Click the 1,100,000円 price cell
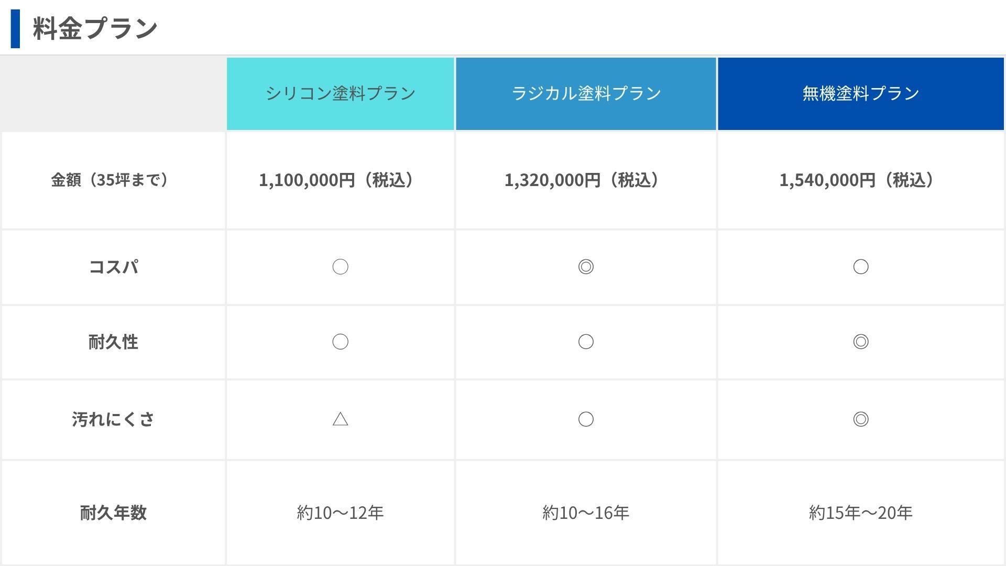Image resolution: width=1006 pixels, height=566 pixels. [341, 180]
